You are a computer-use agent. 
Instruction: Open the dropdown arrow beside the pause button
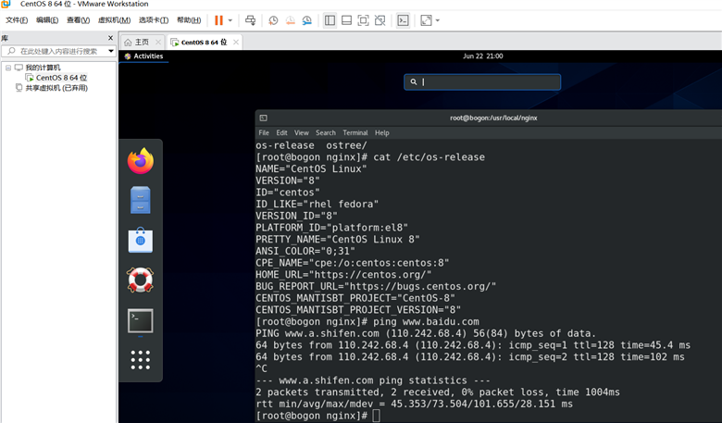230,20
